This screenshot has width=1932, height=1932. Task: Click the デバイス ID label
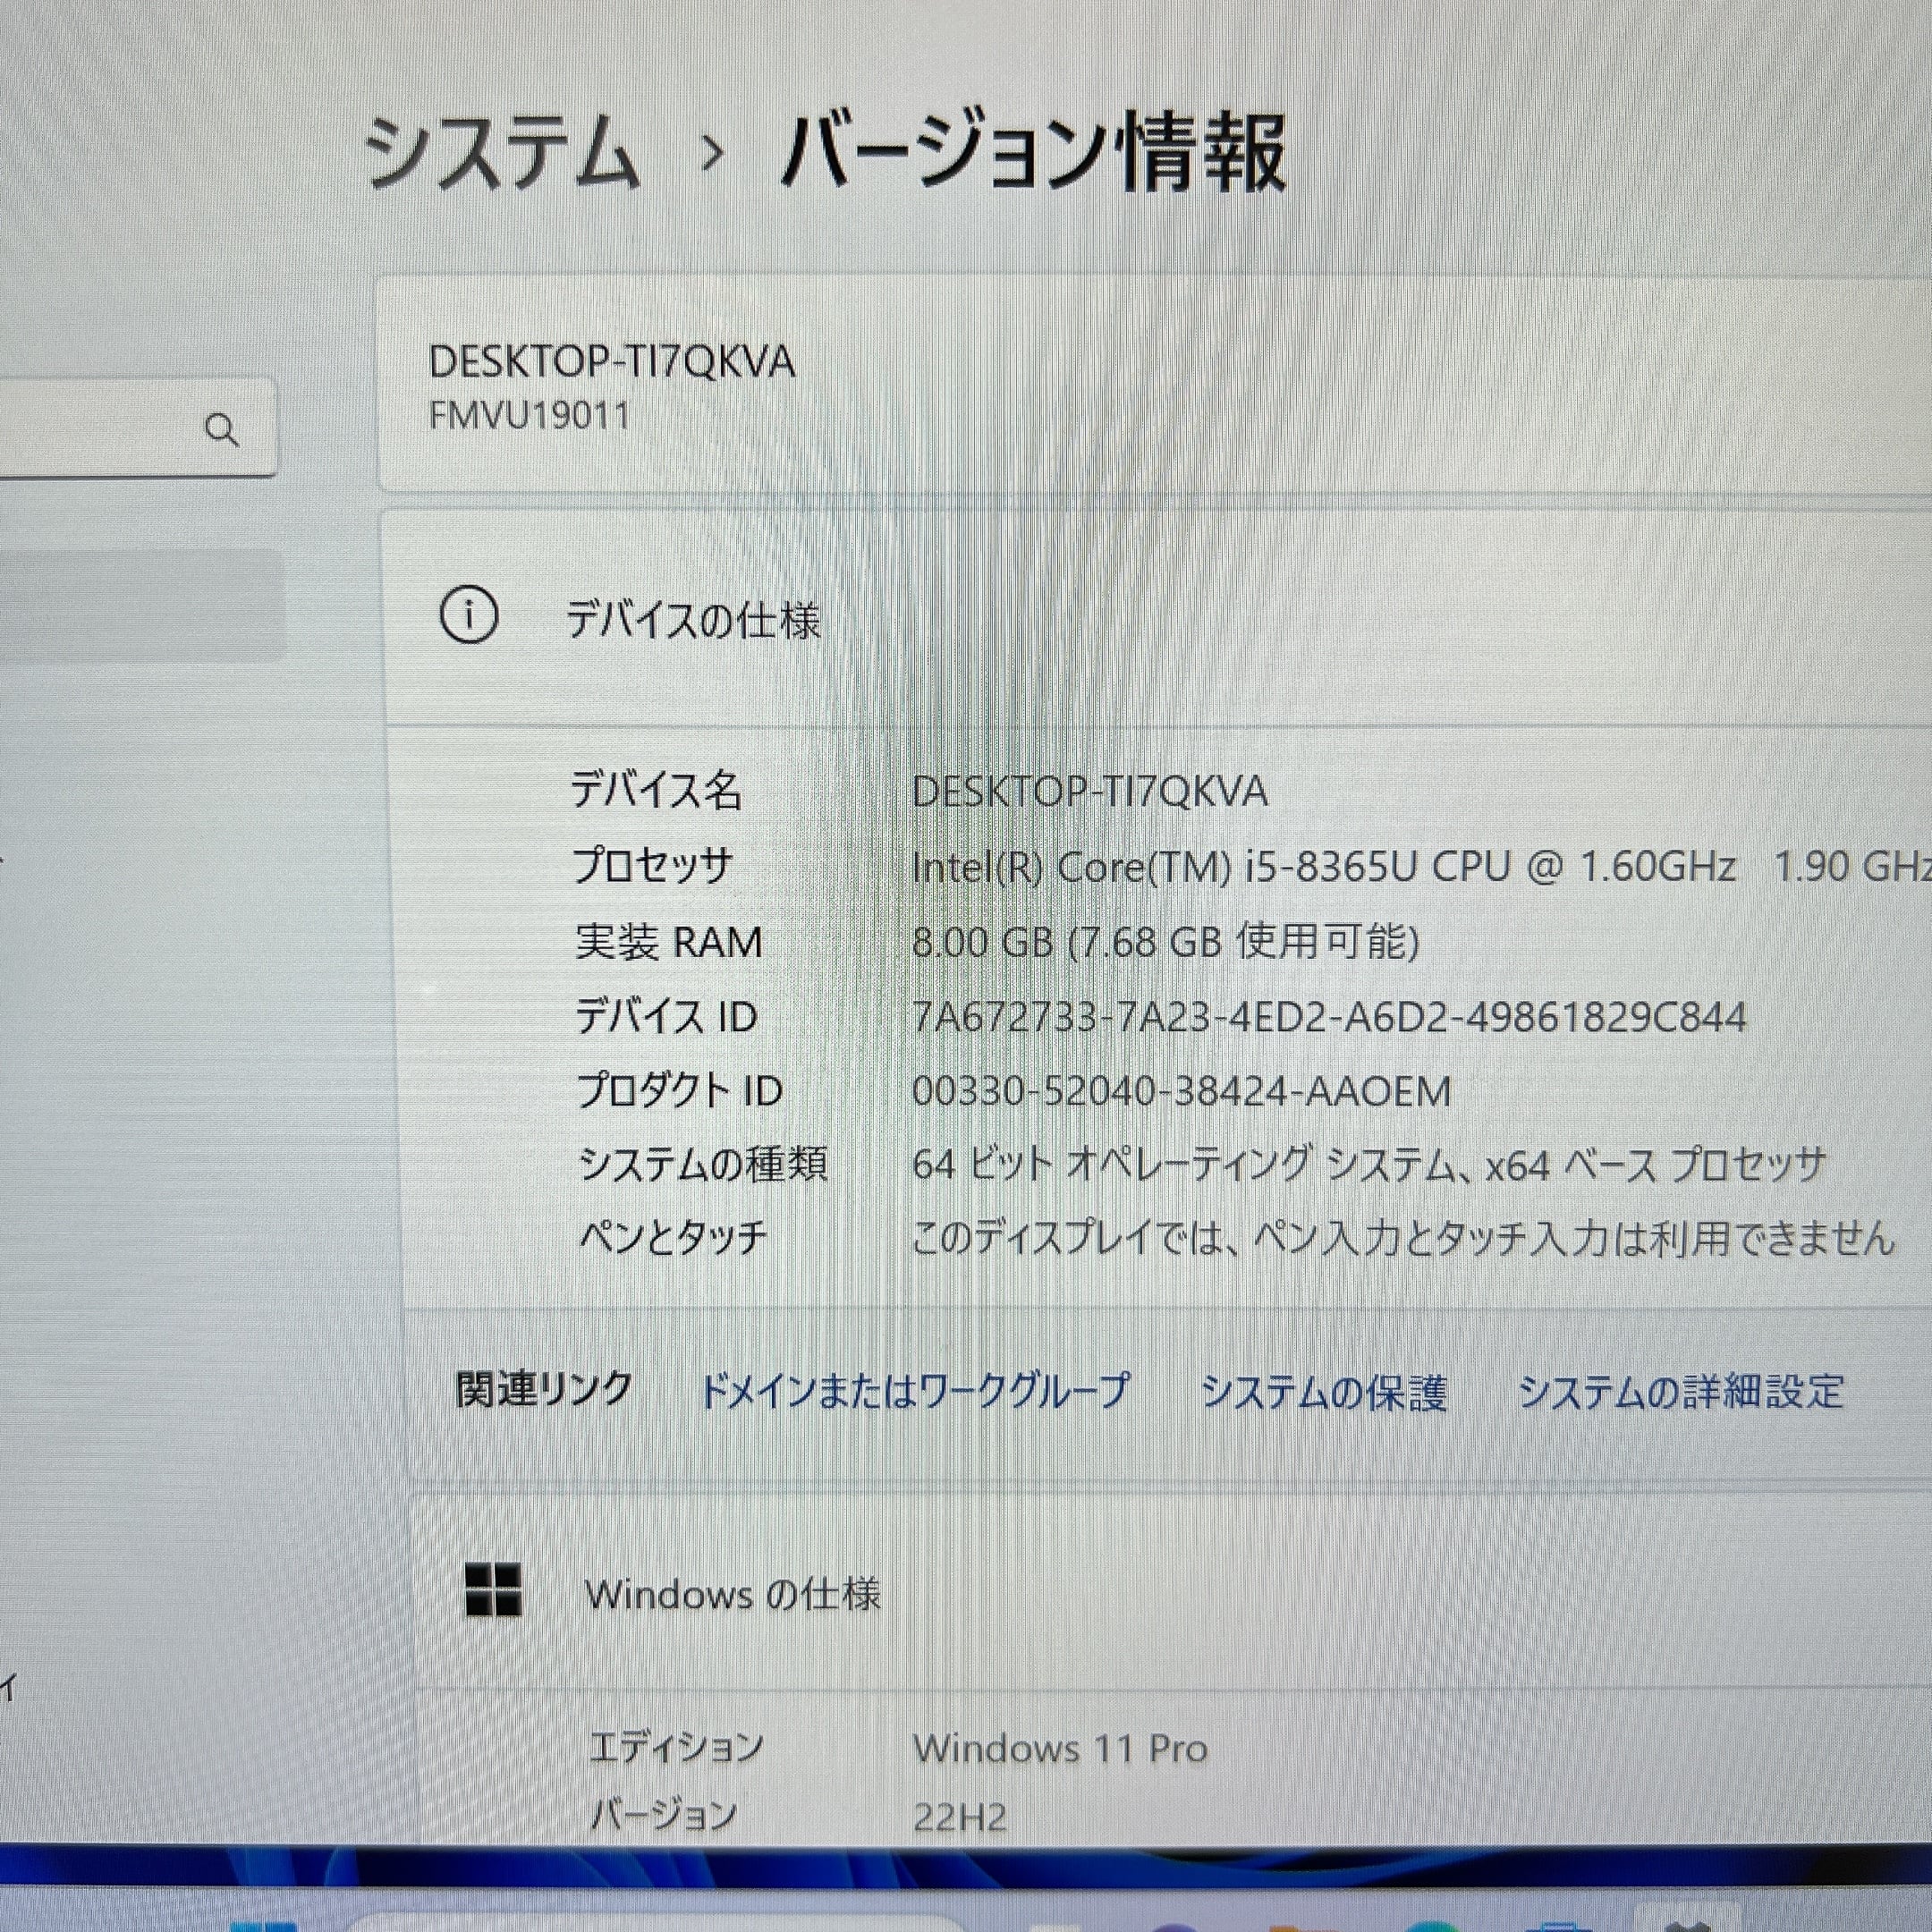point(666,1017)
